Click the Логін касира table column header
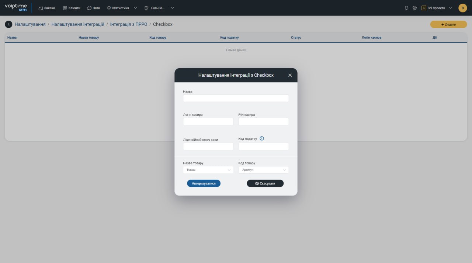Image resolution: width=472 pixels, height=263 pixels. point(371,38)
